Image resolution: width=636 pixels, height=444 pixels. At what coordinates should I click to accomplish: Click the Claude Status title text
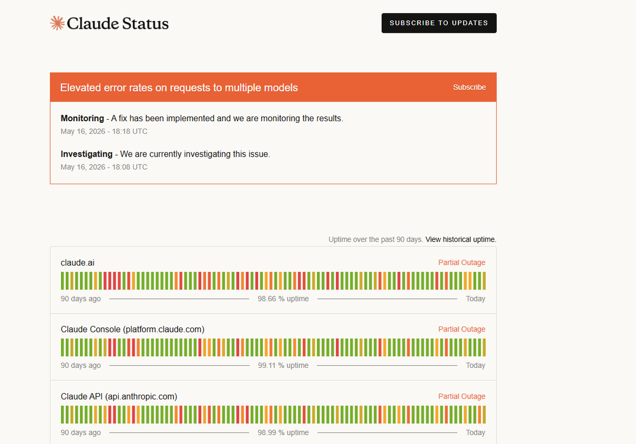tap(118, 23)
